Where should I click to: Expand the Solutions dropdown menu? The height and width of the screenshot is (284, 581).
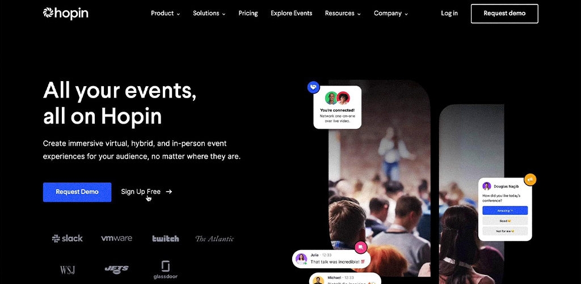pos(209,14)
